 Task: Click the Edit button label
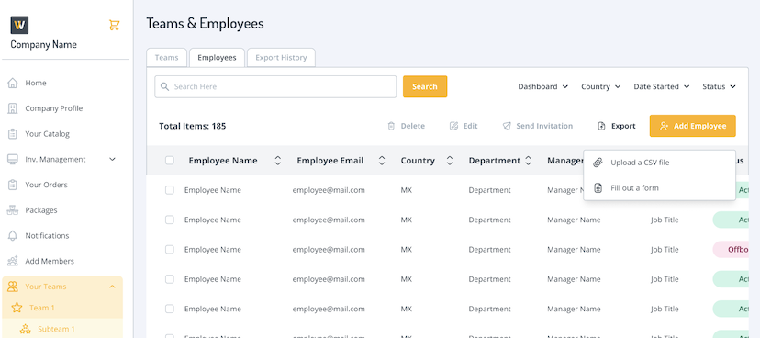coord(471,126)
